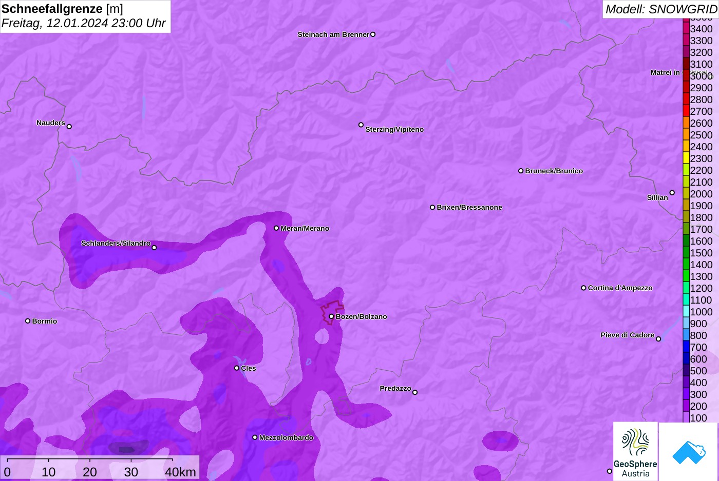719x481 pixels.
Task: Click the Sillian town marker dot
Action: [x=672, y=193]
